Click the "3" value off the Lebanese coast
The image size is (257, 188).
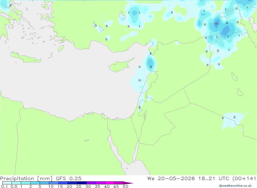coord(151,67)
